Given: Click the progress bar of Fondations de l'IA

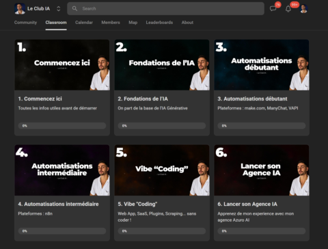Looking at the screenshot, I should click(x=162, y=126).
